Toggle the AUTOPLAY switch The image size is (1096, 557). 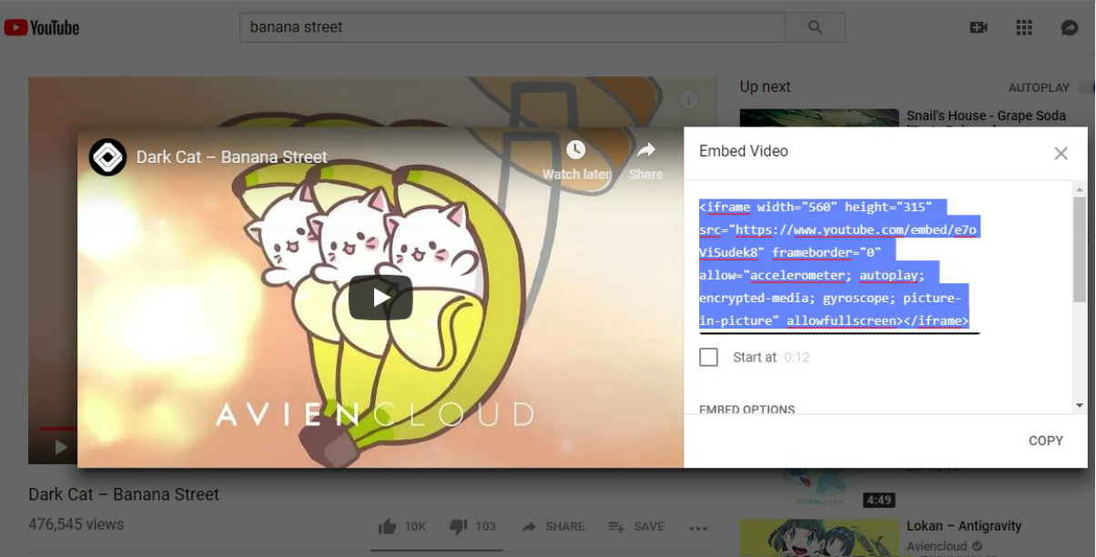[x=1086, y=87]
